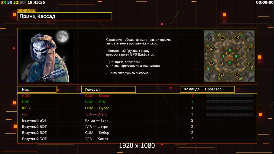
Task: Click the ФСБ loading progress bar
Action: coord(229,108)
